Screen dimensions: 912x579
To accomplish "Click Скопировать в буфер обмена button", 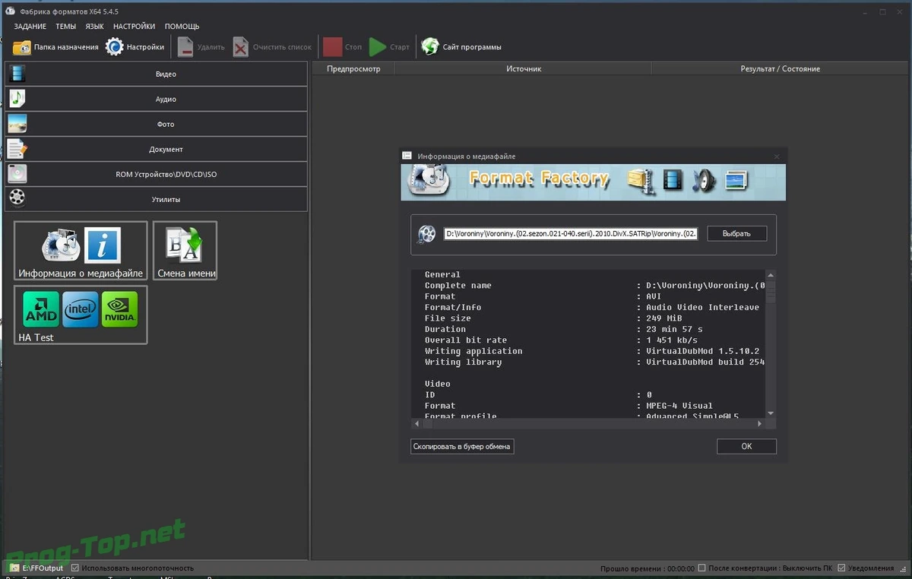I will (x=462, y=447).
